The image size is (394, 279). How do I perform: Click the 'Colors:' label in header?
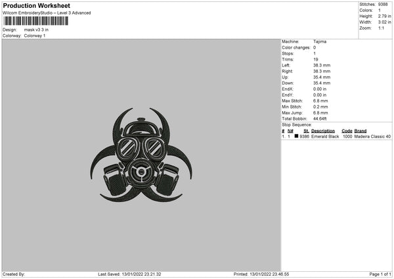[x=366, y=11]
